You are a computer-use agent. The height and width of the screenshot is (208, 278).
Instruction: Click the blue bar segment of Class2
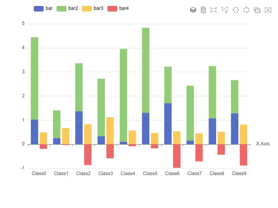[x=79, y=128]
